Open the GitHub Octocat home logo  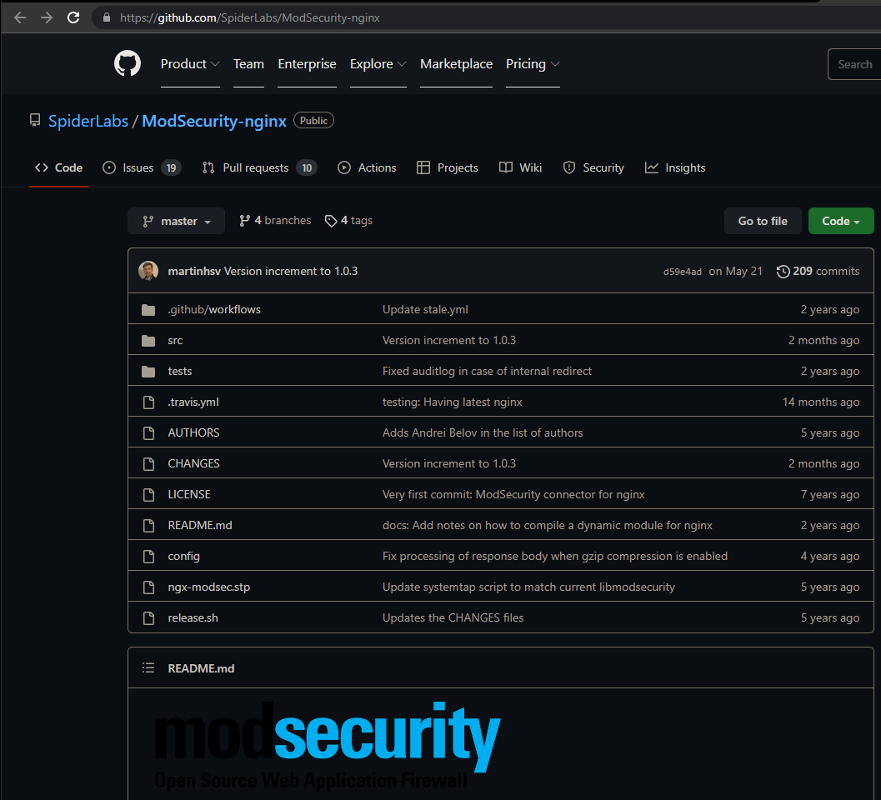click(x=128, y=63)
